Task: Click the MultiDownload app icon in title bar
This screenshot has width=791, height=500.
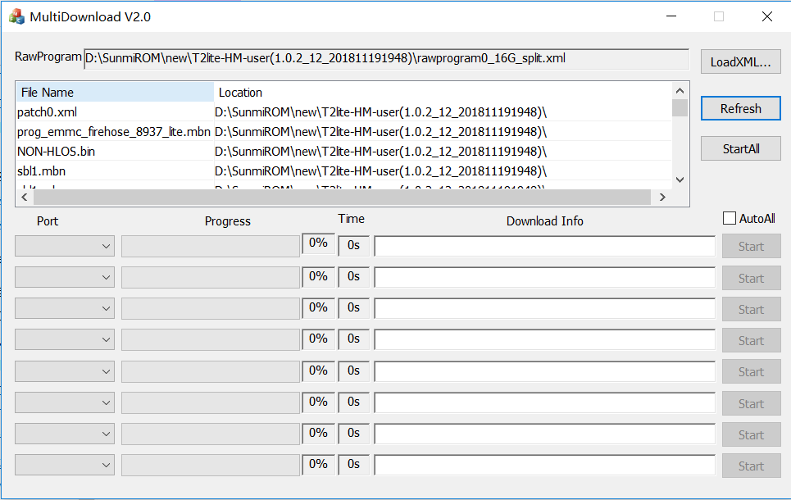Action: 16,16
